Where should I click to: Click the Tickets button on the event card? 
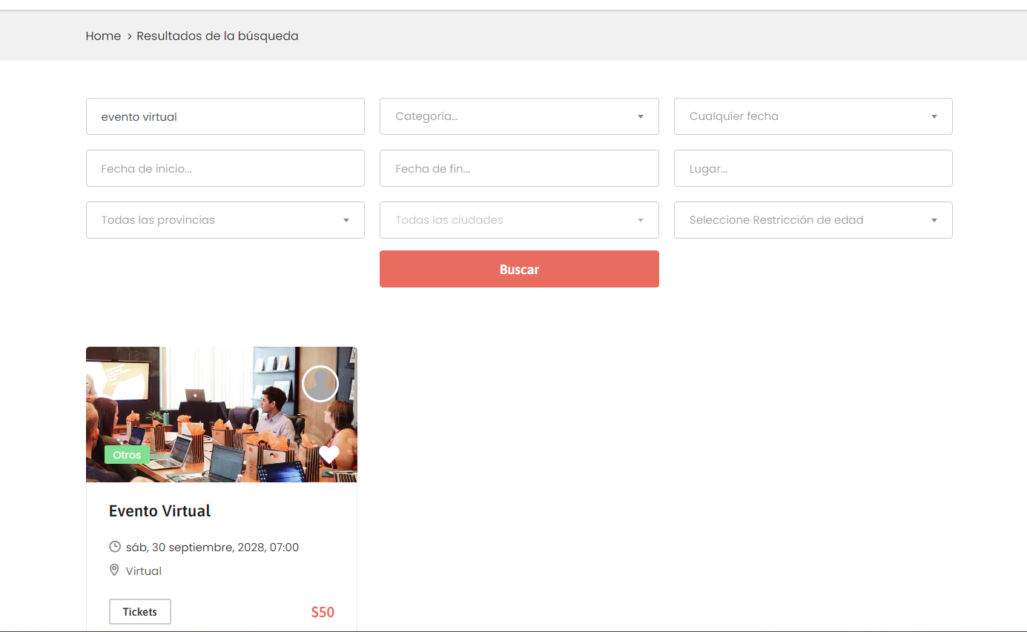tap(140, 612)
